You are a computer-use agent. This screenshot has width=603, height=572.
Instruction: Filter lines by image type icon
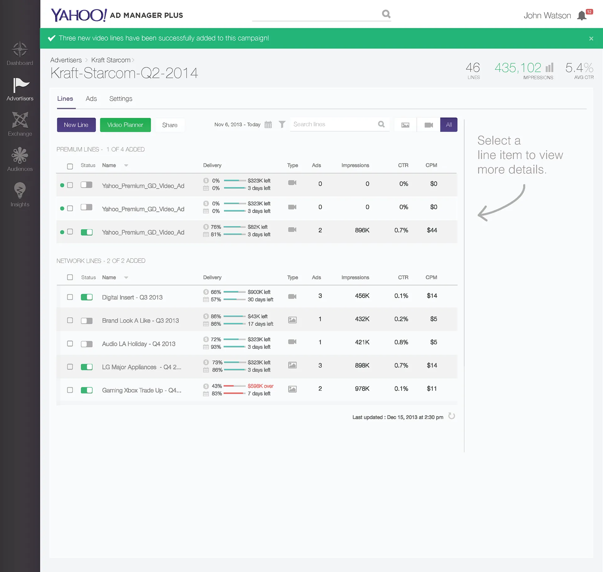coord(405,125)
